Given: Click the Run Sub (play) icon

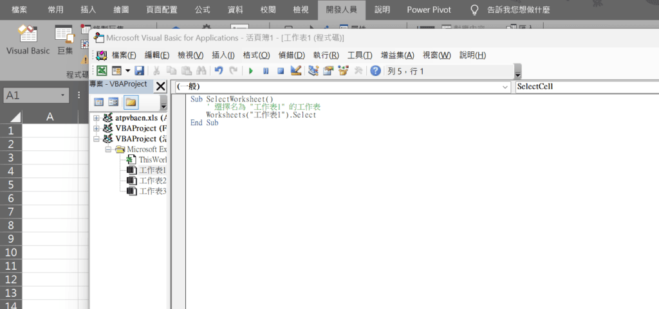Looking at the screenshot, I should tap(251, 71).
